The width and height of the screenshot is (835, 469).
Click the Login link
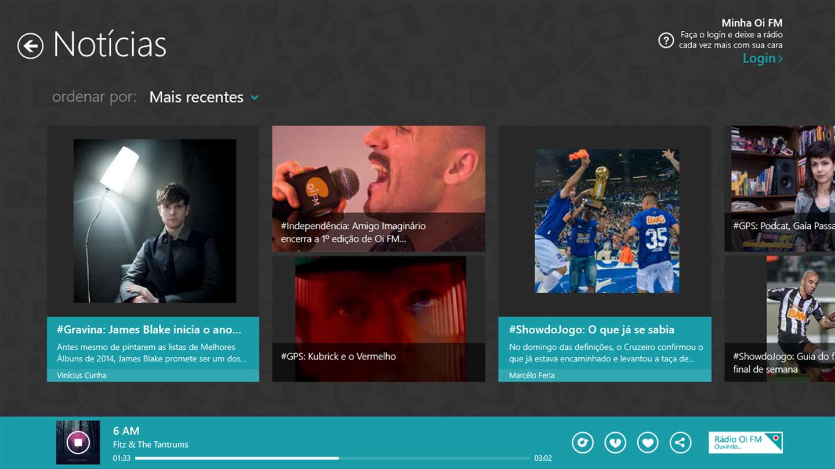click(763, 58)
